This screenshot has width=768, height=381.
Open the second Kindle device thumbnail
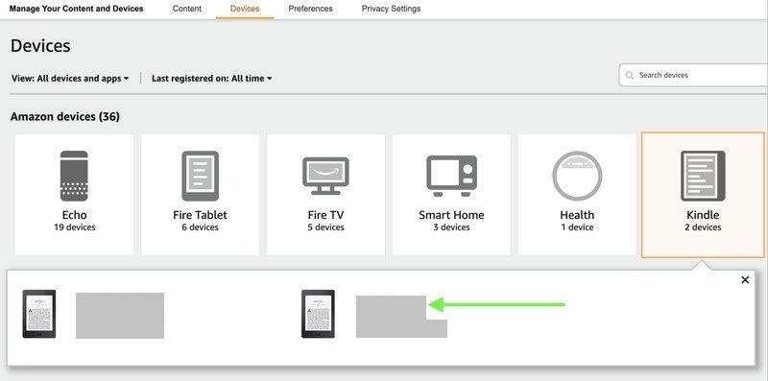tap(318, 314)
